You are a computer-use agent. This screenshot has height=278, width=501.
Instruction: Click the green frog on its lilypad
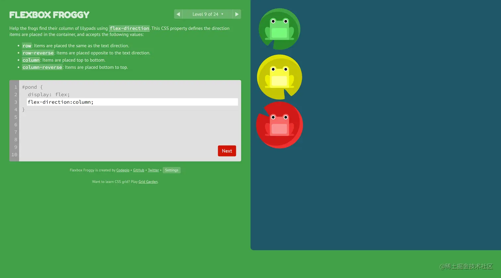click(279, 29)
